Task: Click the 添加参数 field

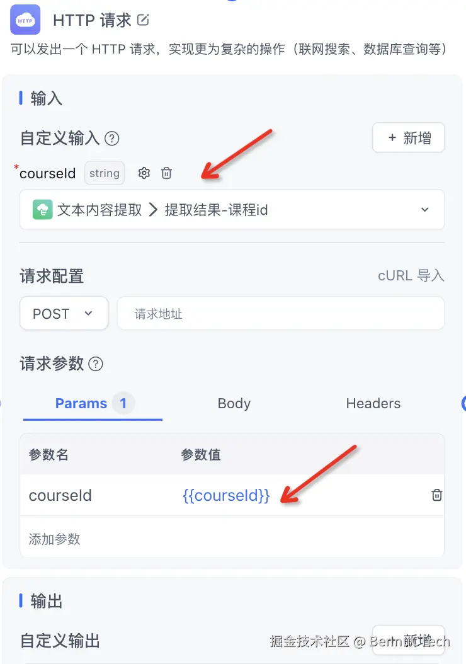Action: click(232, 539)
